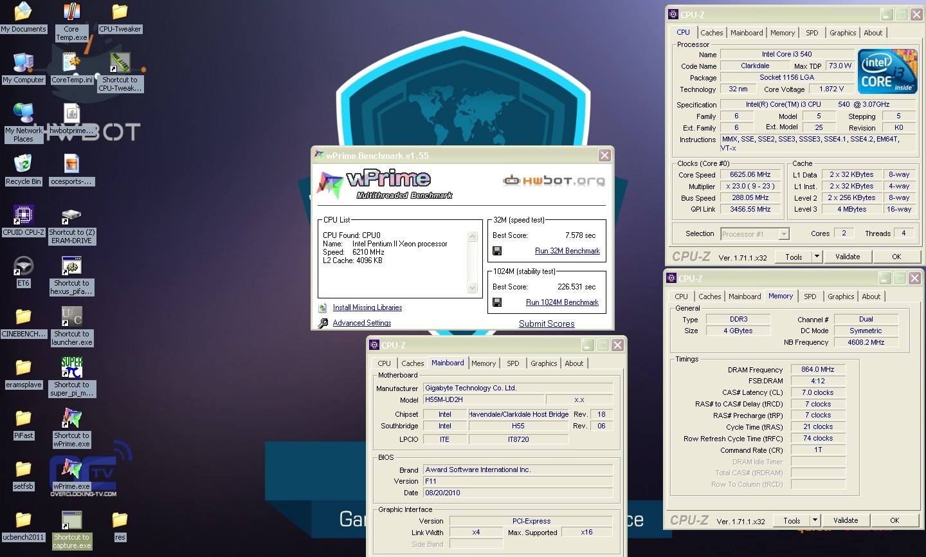The image size is (926, 557).
Task: Select Shortcut to super_pi_mod icon
Action: tap(71, 378)
